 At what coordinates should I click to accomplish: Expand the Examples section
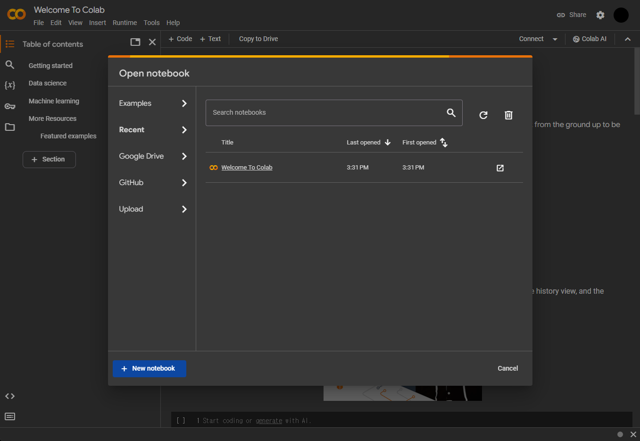coord(153,103)
